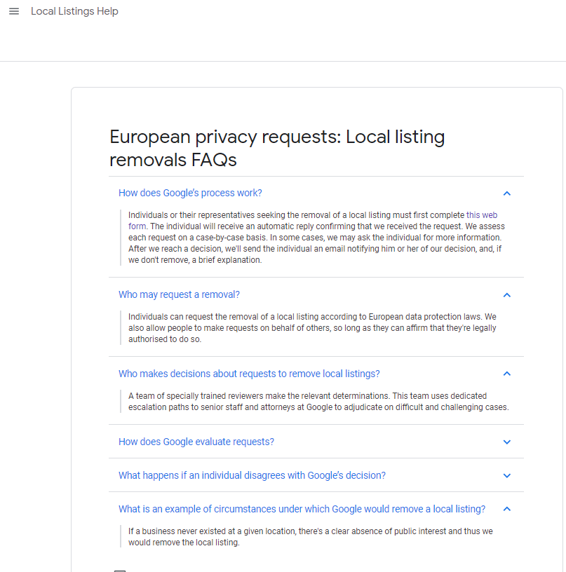Collapse 'How does Google's process work?' chevron

coord(506,193)
